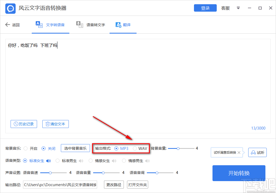Click the 登录 login button
Image resolution: width=276 pixels, height=193 pixels.
(205, 8)
